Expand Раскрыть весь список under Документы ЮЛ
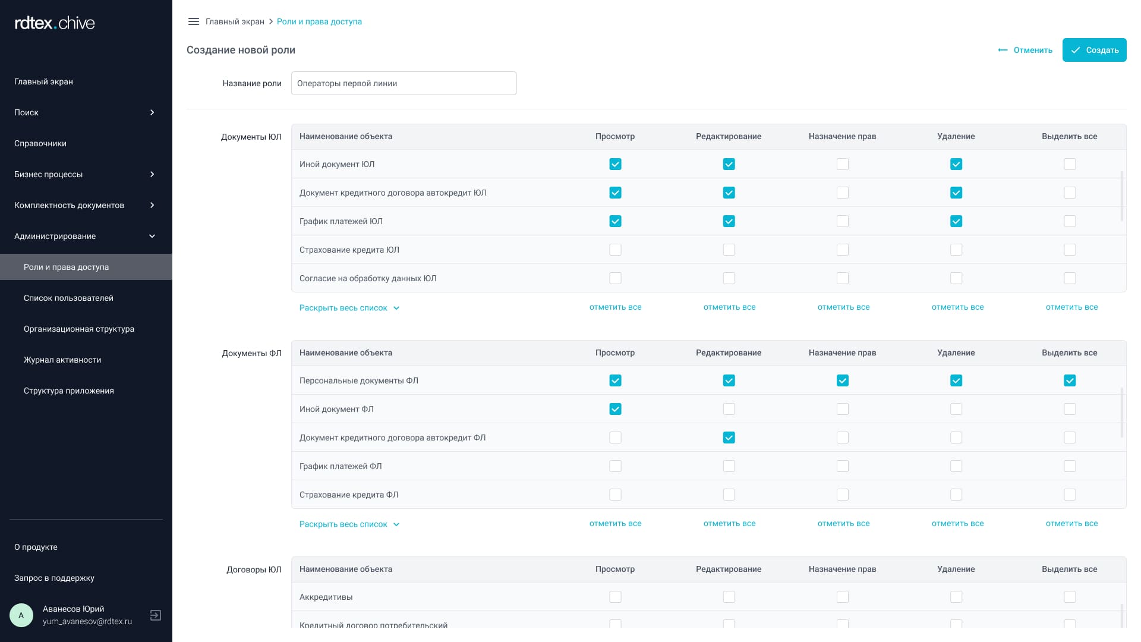The image size is (1141, 642). tap(349, 308)
